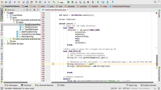Click the Save All icon
The width and height of the screenshot is (161, 90).
tap(6, 2)
